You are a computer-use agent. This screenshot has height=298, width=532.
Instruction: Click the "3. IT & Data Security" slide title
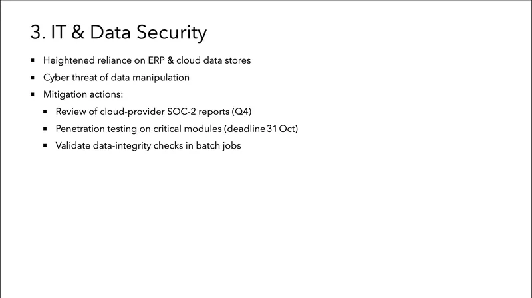[119, 31]
